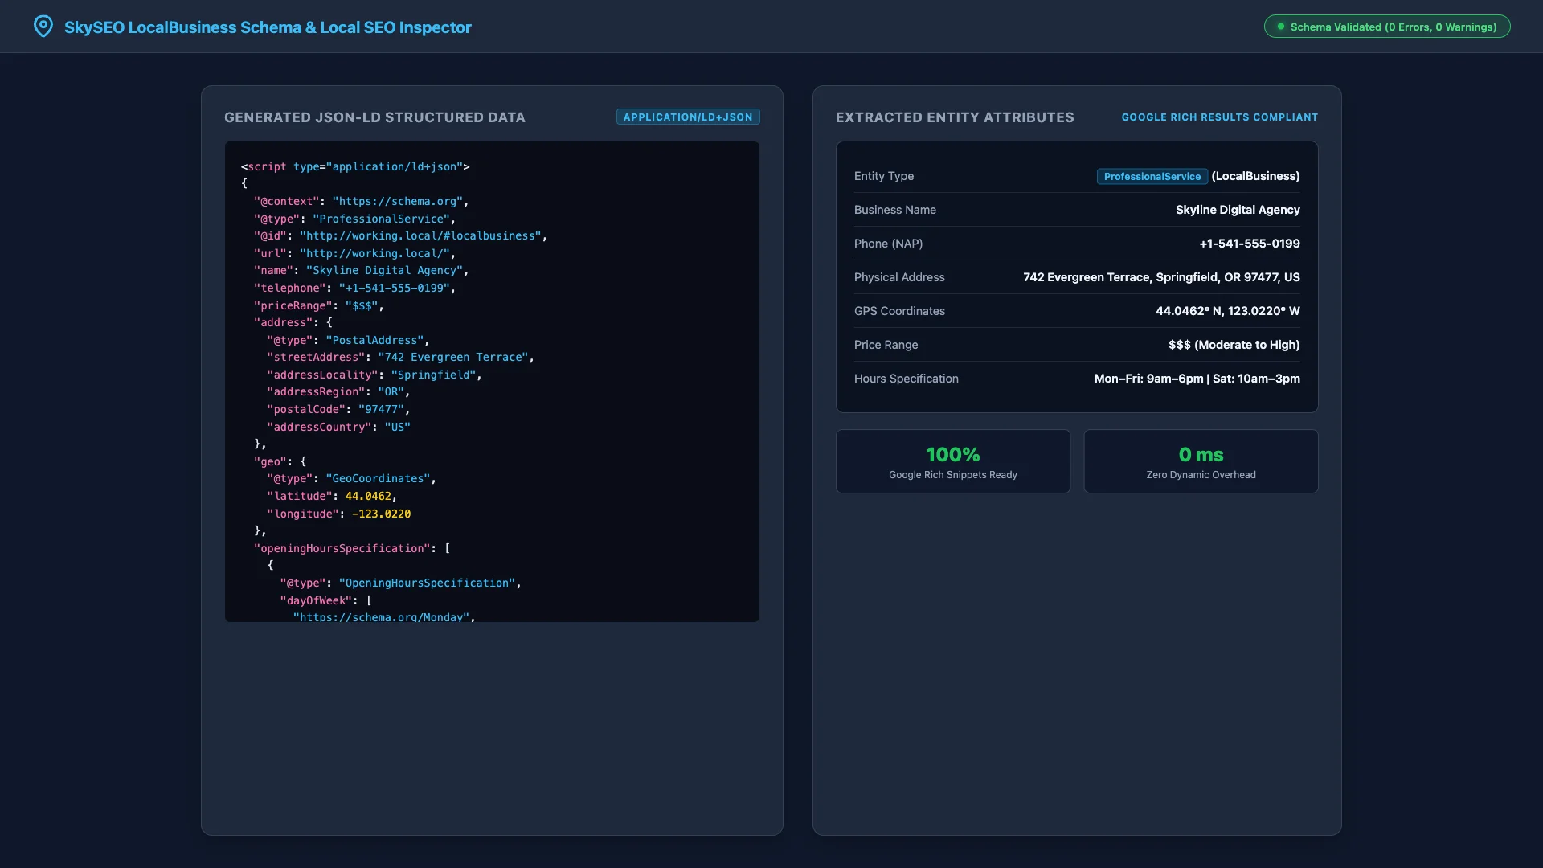This screenshot has width=1543, height=868.
Task: Click the Entity Type row label
Action: click(x=884, y=176)
